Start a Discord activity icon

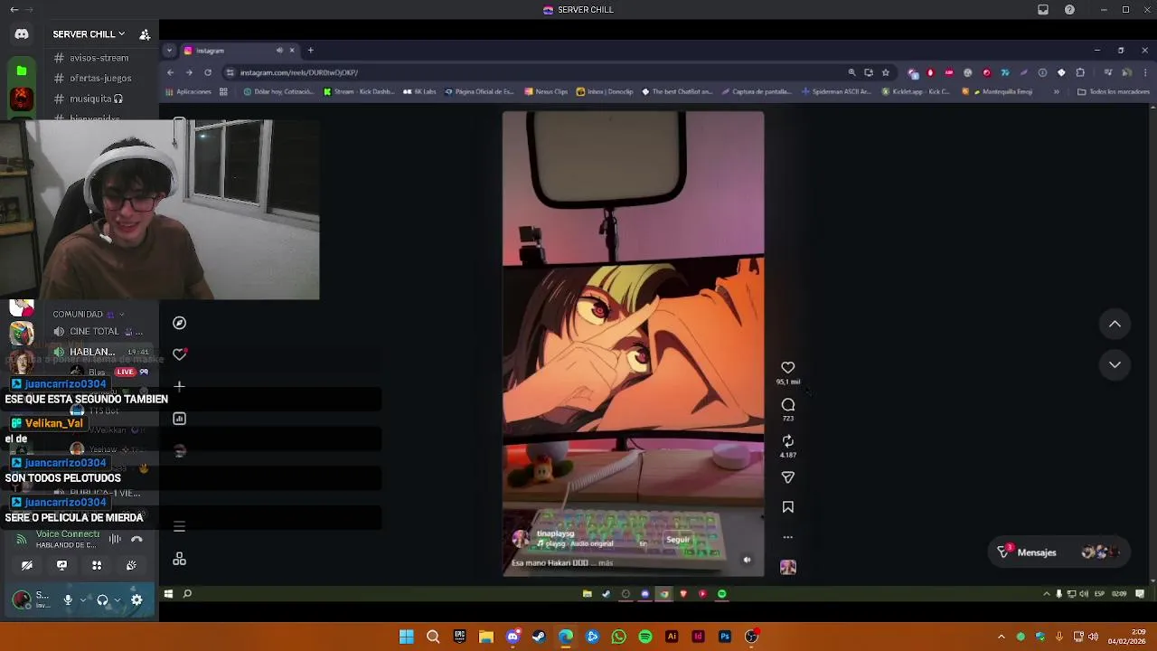[97, 565]
